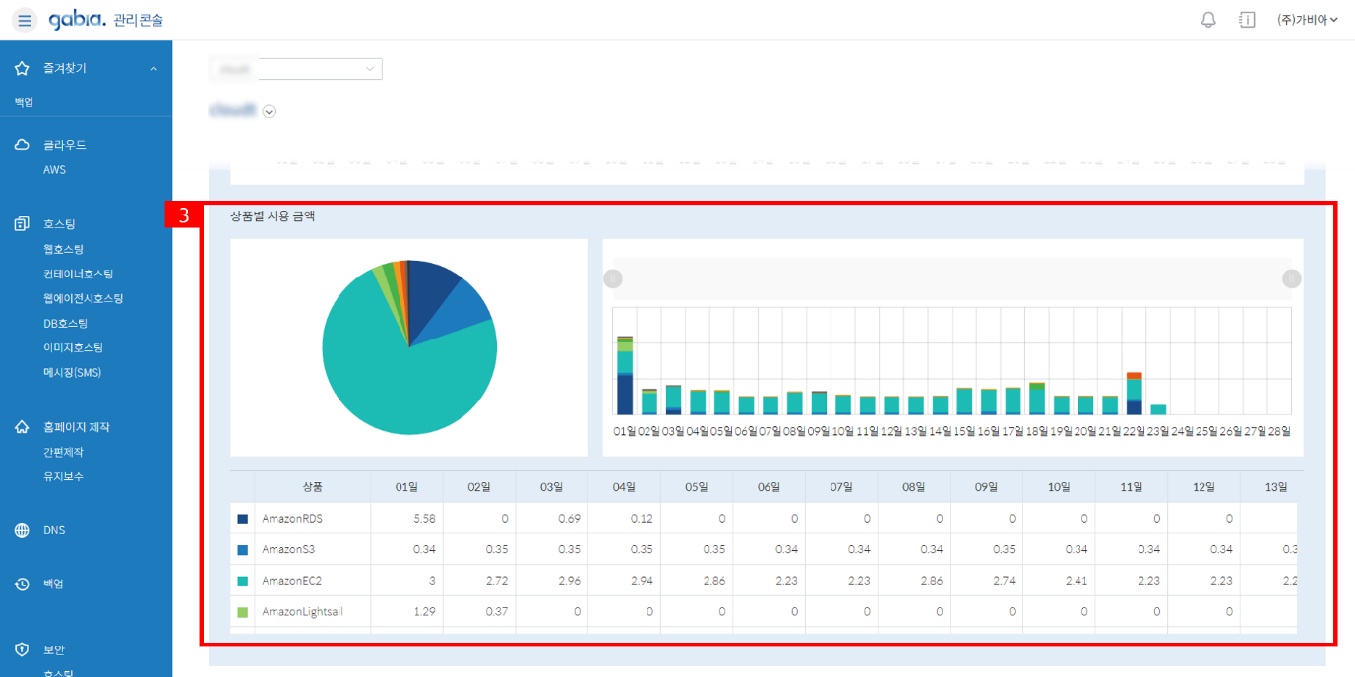Click the 0.37 cell in the AmazonLightsail row

point(479,612)
